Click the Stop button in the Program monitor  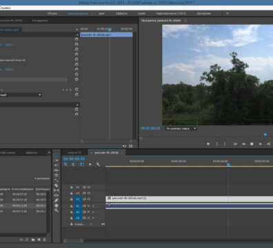[x=252, y=144]
